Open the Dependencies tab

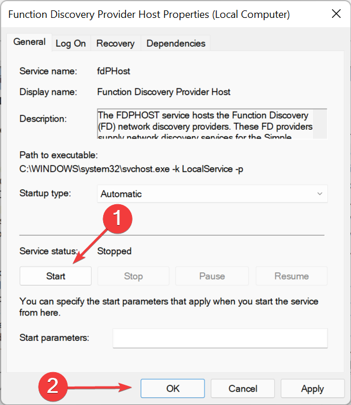pos(175,43)
